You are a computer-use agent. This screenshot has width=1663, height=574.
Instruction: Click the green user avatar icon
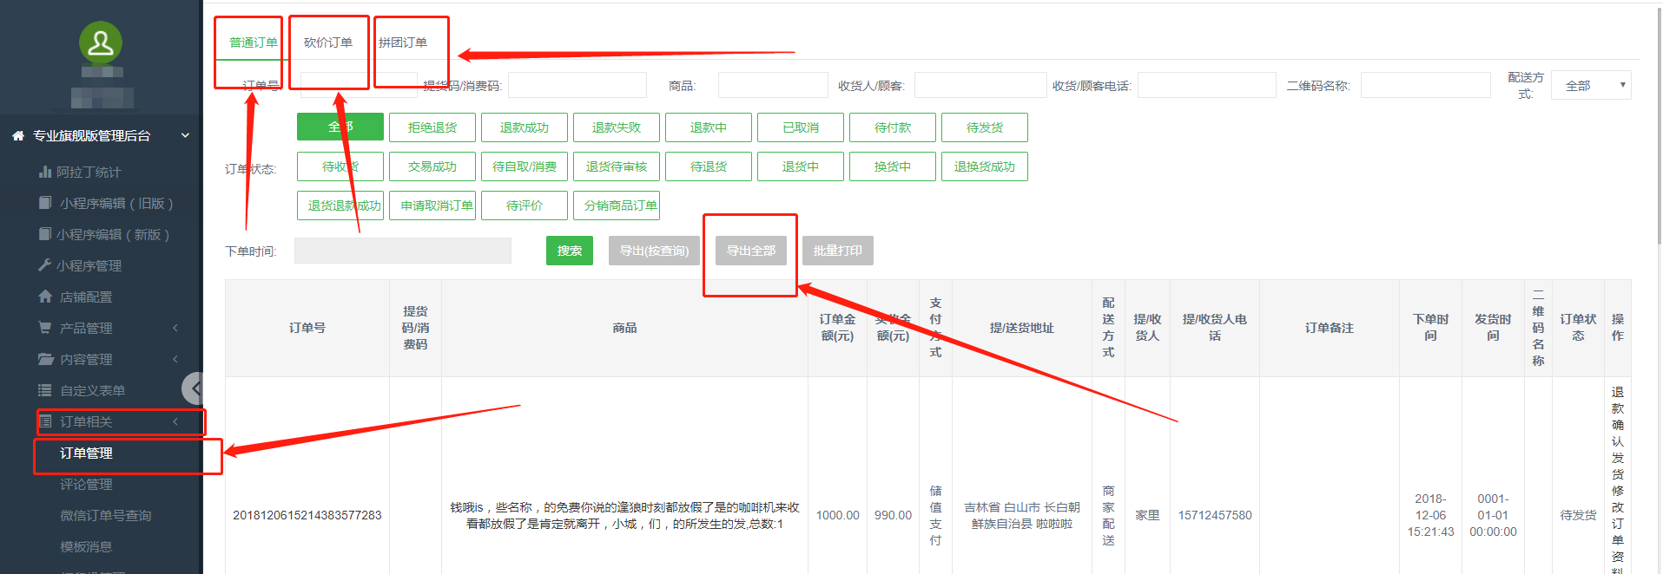click(101, 43)
